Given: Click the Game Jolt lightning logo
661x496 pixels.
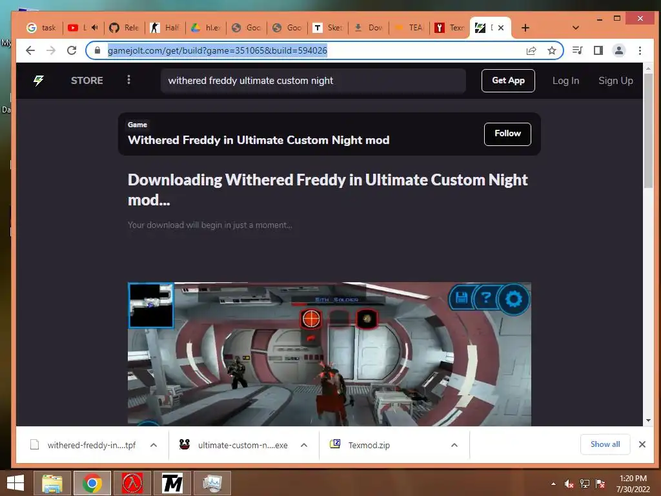Looking at the screenshot, I should (x=38, y=80).
